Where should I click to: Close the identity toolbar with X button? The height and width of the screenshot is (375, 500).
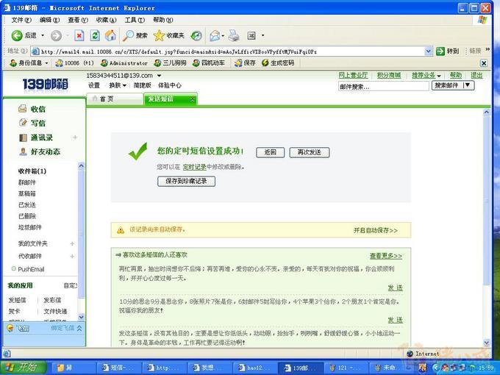[x=484, y=63]
